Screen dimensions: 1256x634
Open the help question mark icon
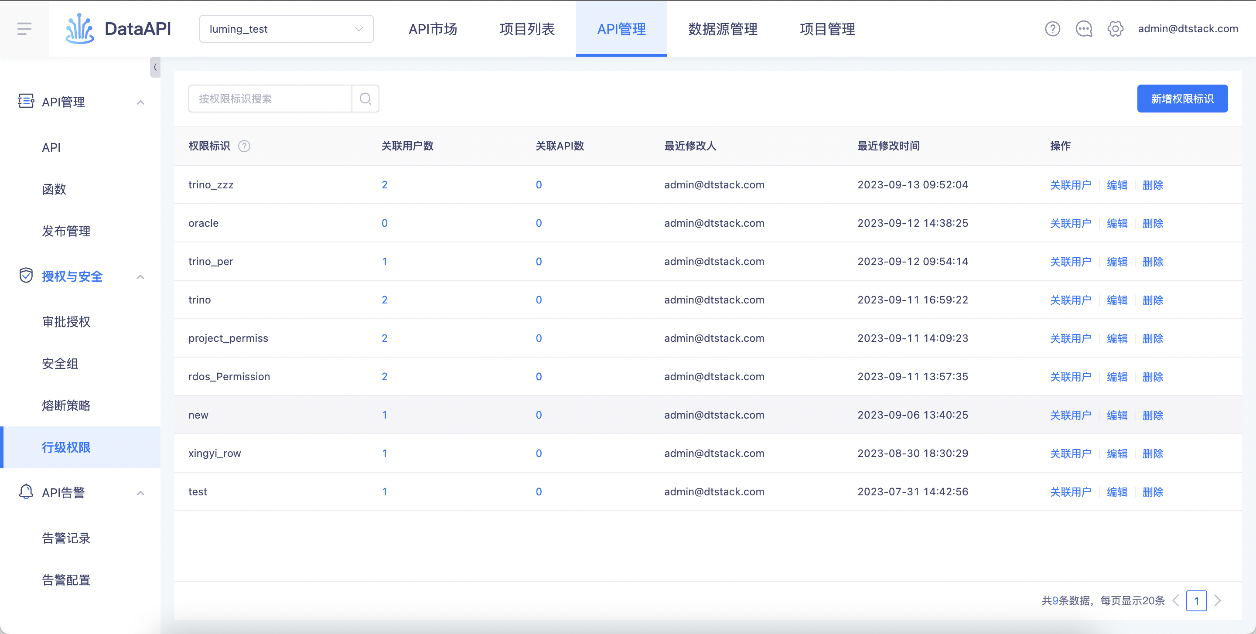(1052, 29)
